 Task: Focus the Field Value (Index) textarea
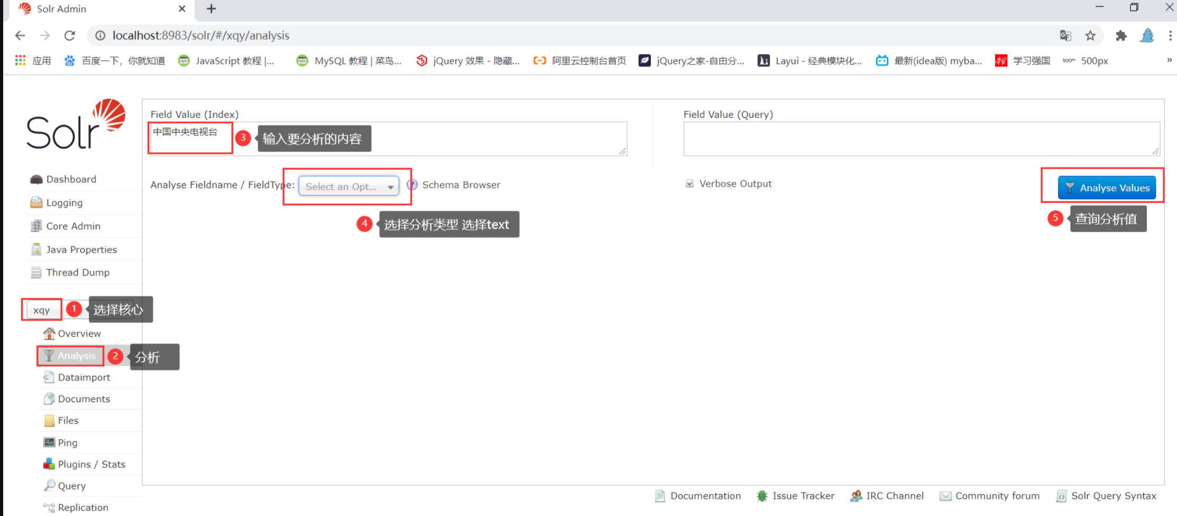point(389,139)
